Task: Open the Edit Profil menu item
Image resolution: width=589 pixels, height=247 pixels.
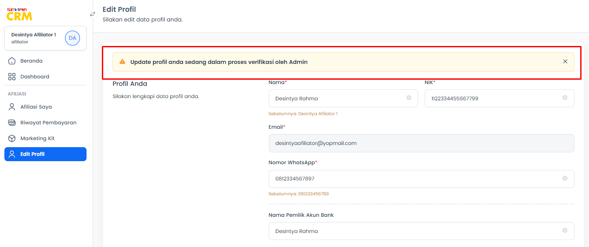Action: click(x=45, y=154)
